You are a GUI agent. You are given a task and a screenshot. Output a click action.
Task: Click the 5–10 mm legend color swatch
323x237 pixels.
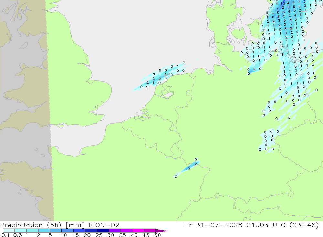tap(56, 231)
